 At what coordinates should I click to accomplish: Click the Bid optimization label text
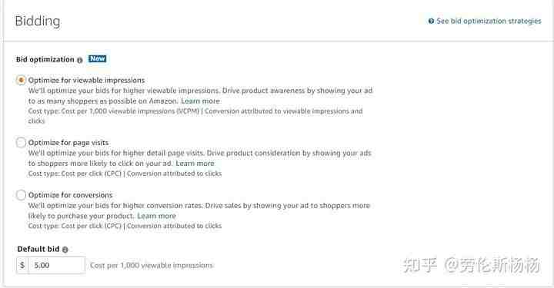click(45, 60)
